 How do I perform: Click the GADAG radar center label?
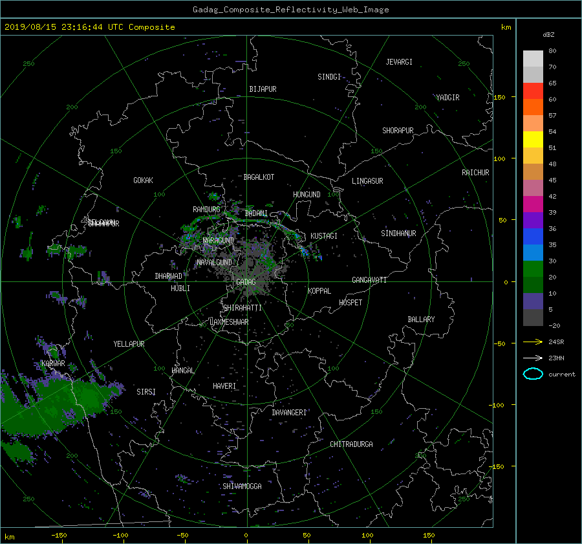[246, 282]
